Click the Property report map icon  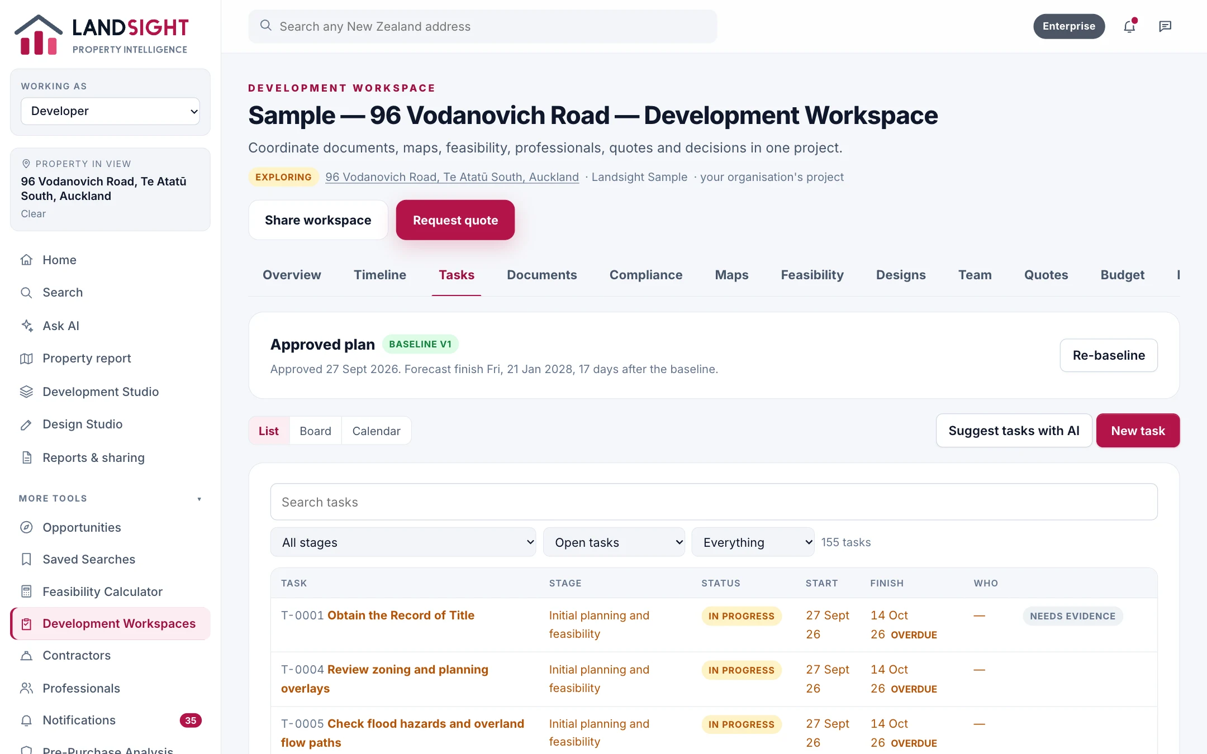tap(26, 358)
